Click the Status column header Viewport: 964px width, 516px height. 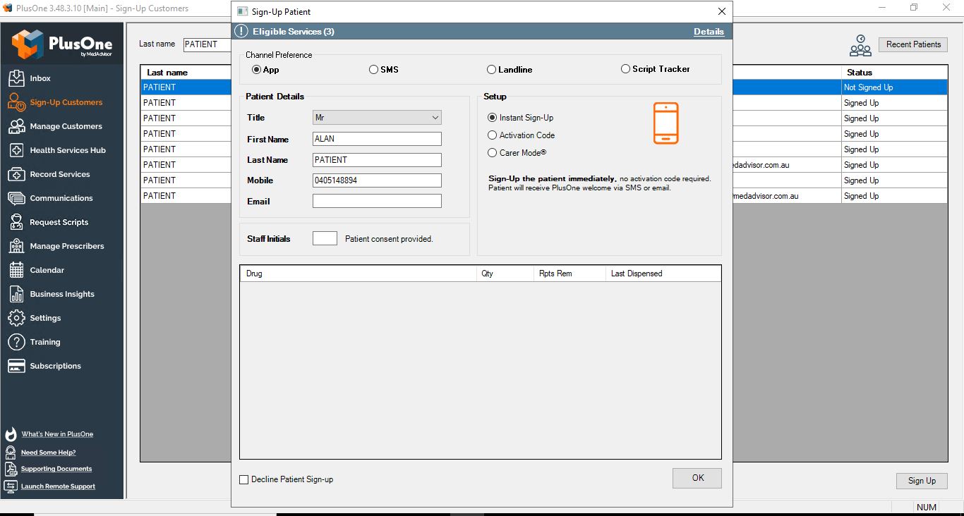(x=894, y=72)
